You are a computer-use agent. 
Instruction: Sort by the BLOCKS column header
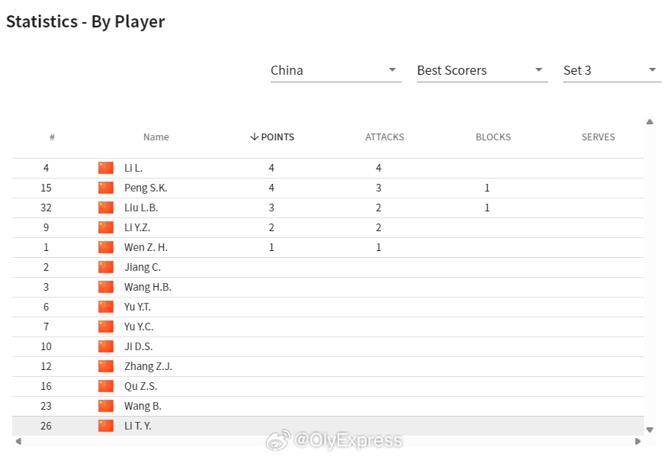[x=493, y=137]
